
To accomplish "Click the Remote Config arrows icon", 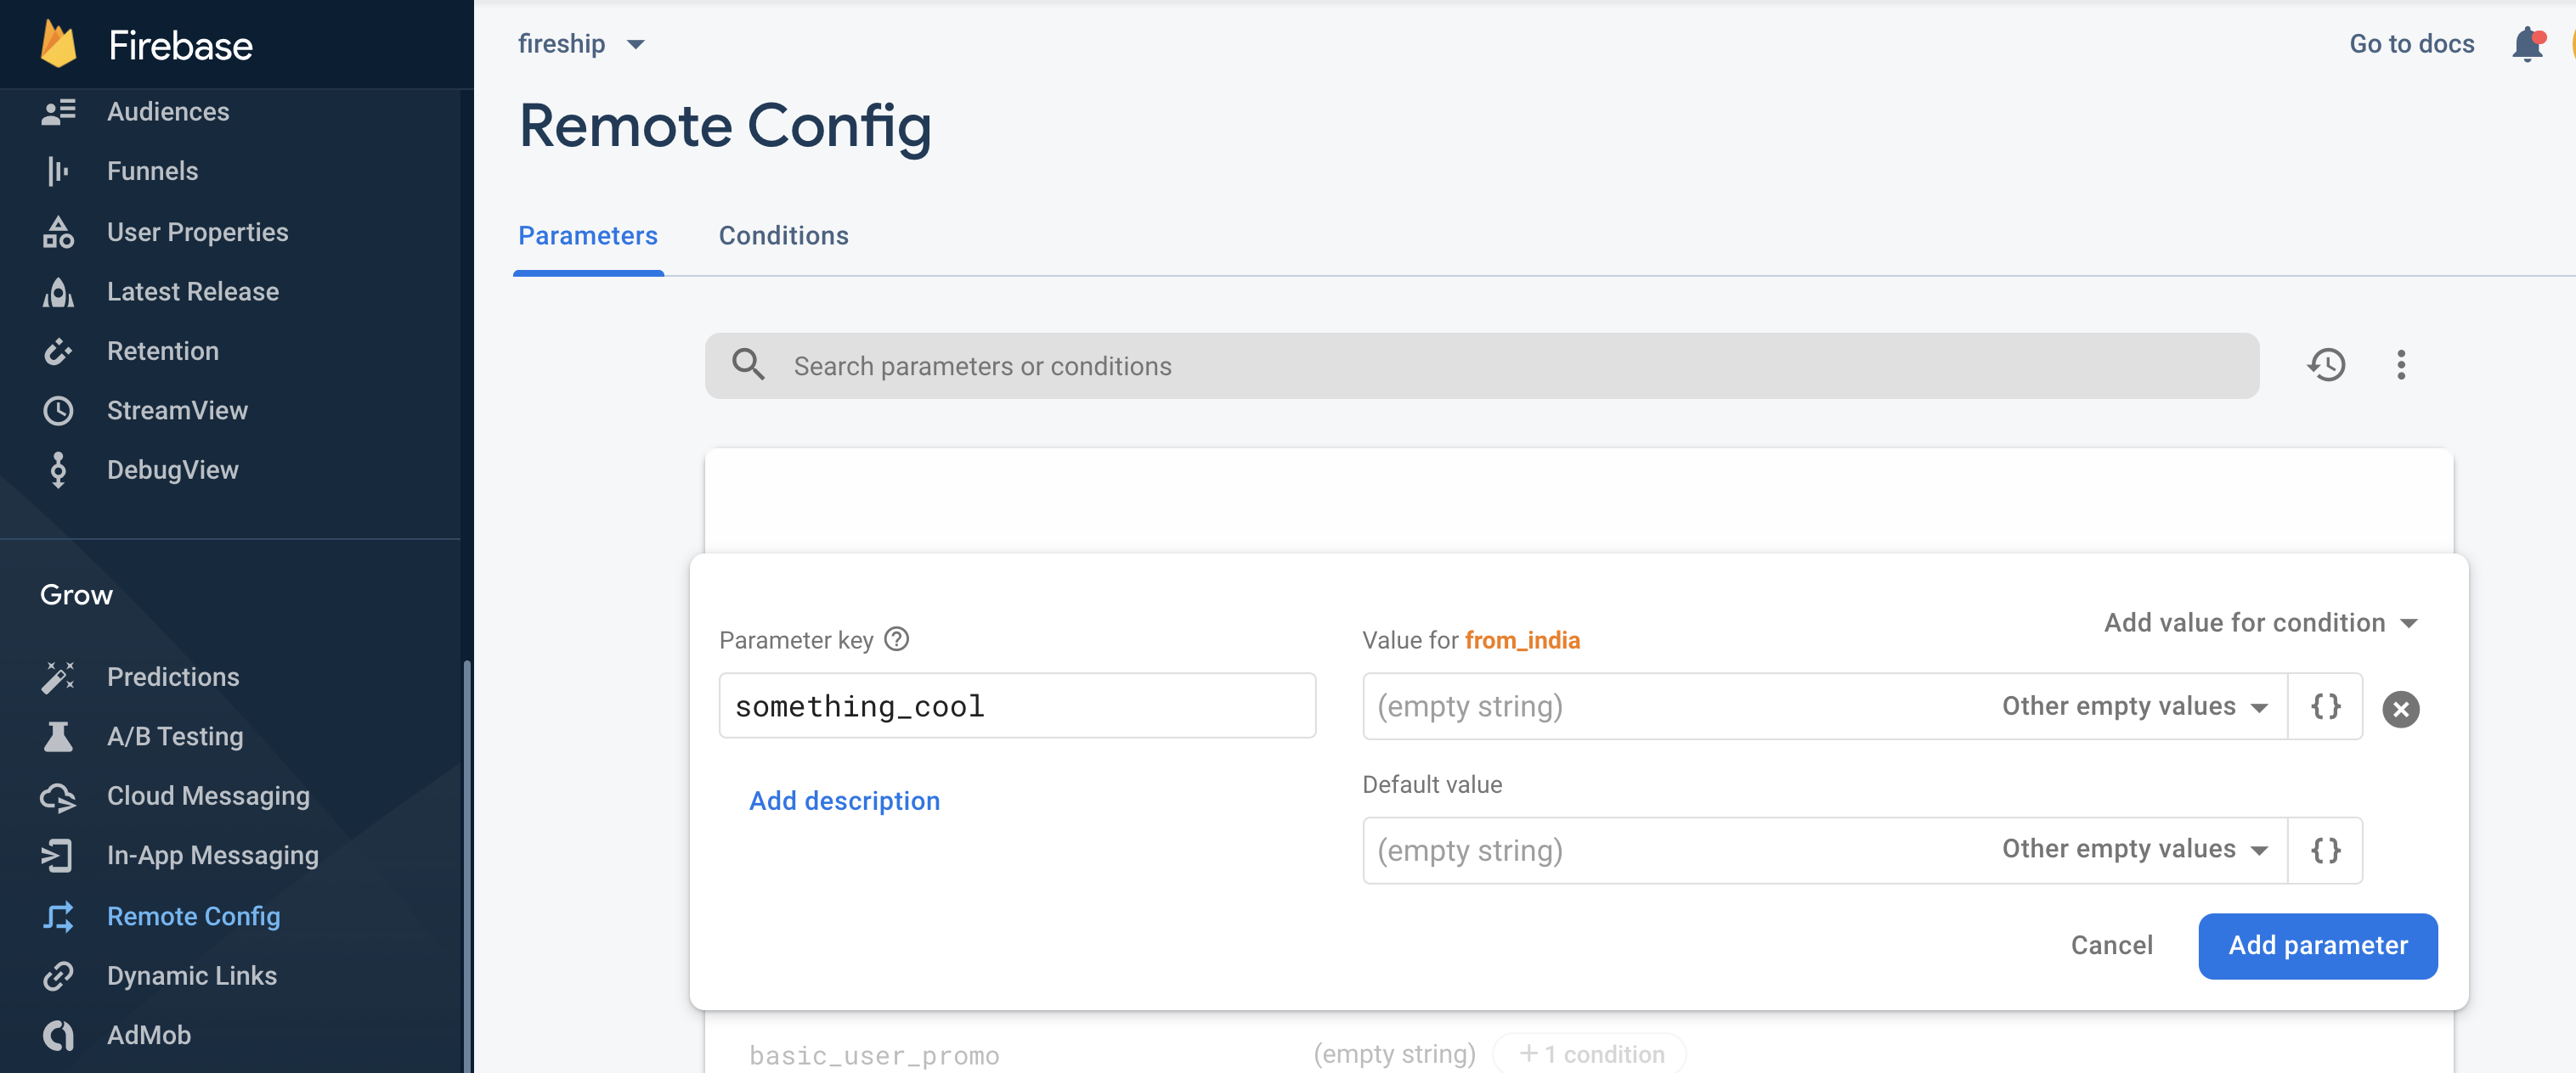I will pos(58,916).
